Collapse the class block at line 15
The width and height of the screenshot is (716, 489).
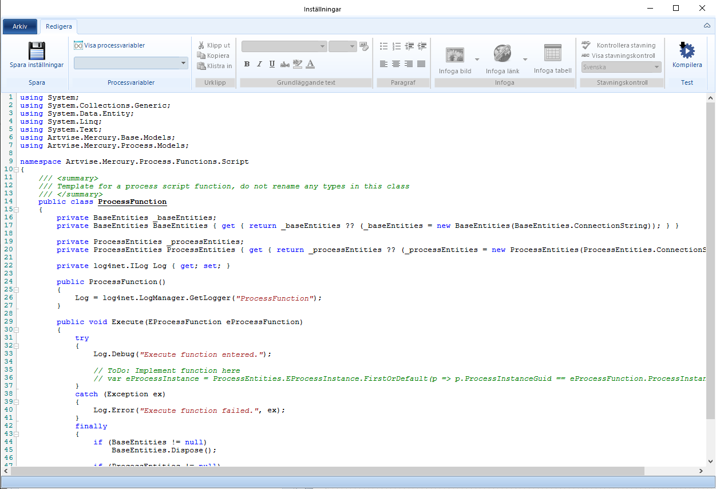pyautogui.click(x=17, y=210)
